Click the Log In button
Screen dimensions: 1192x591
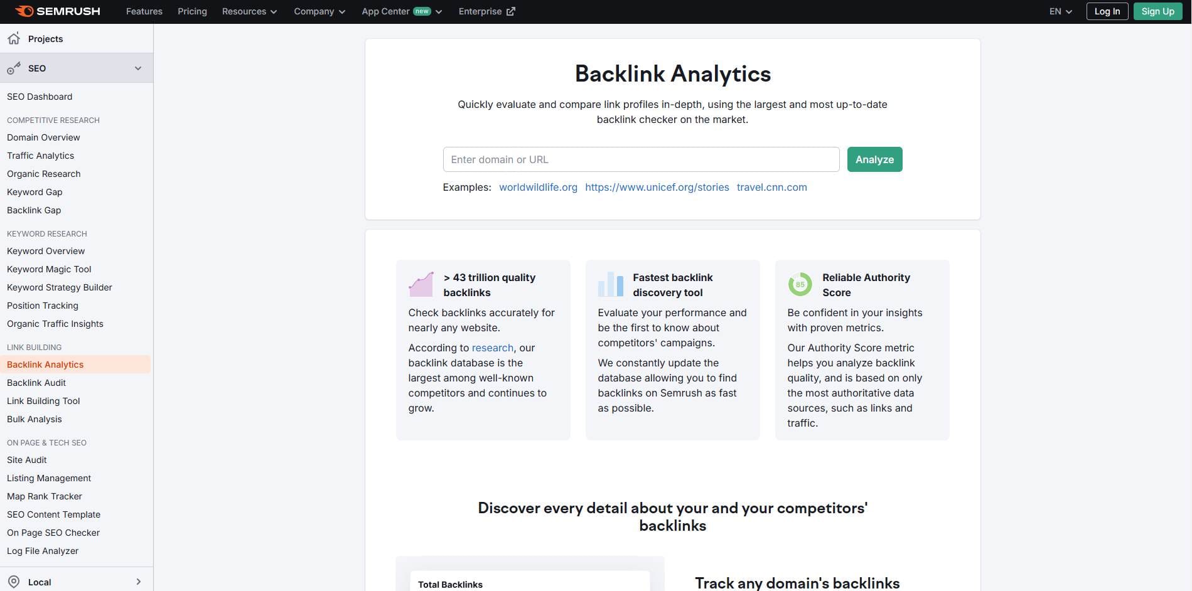[x=1107, y=11]
